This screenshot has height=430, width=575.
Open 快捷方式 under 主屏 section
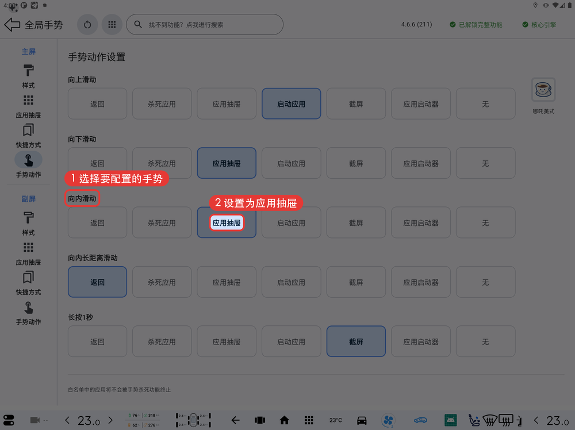pyautogui.click(x=28, y=136)
